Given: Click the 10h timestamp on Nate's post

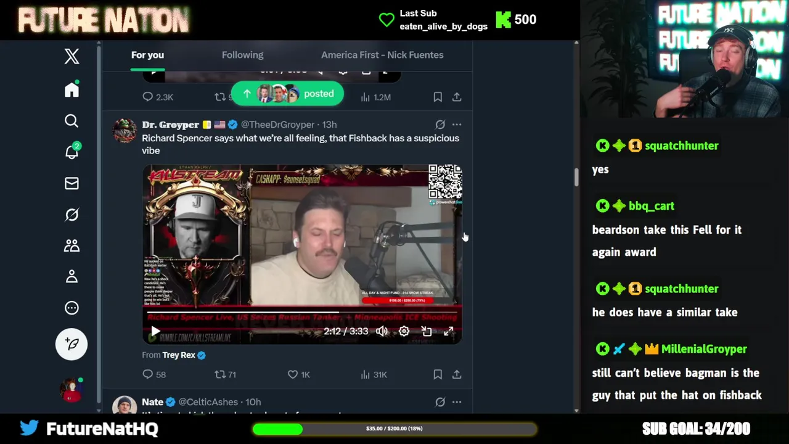Looking at the screenshot, I should (253, 402).
